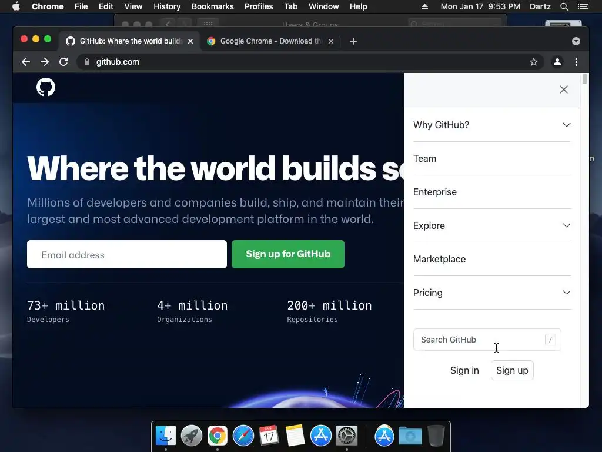Open the tab search dropdown
This screenshot has width=602, height=452.
576,41
